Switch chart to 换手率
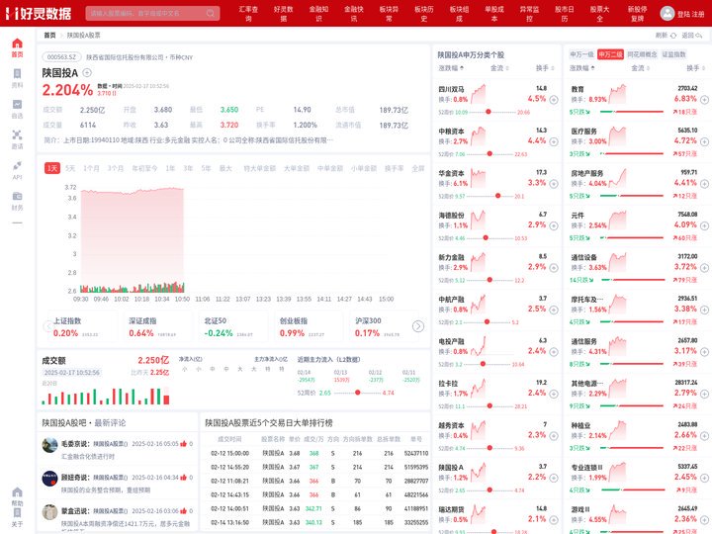Image resolution: width=712 pixels, height=534 pixels. (394, 168)
